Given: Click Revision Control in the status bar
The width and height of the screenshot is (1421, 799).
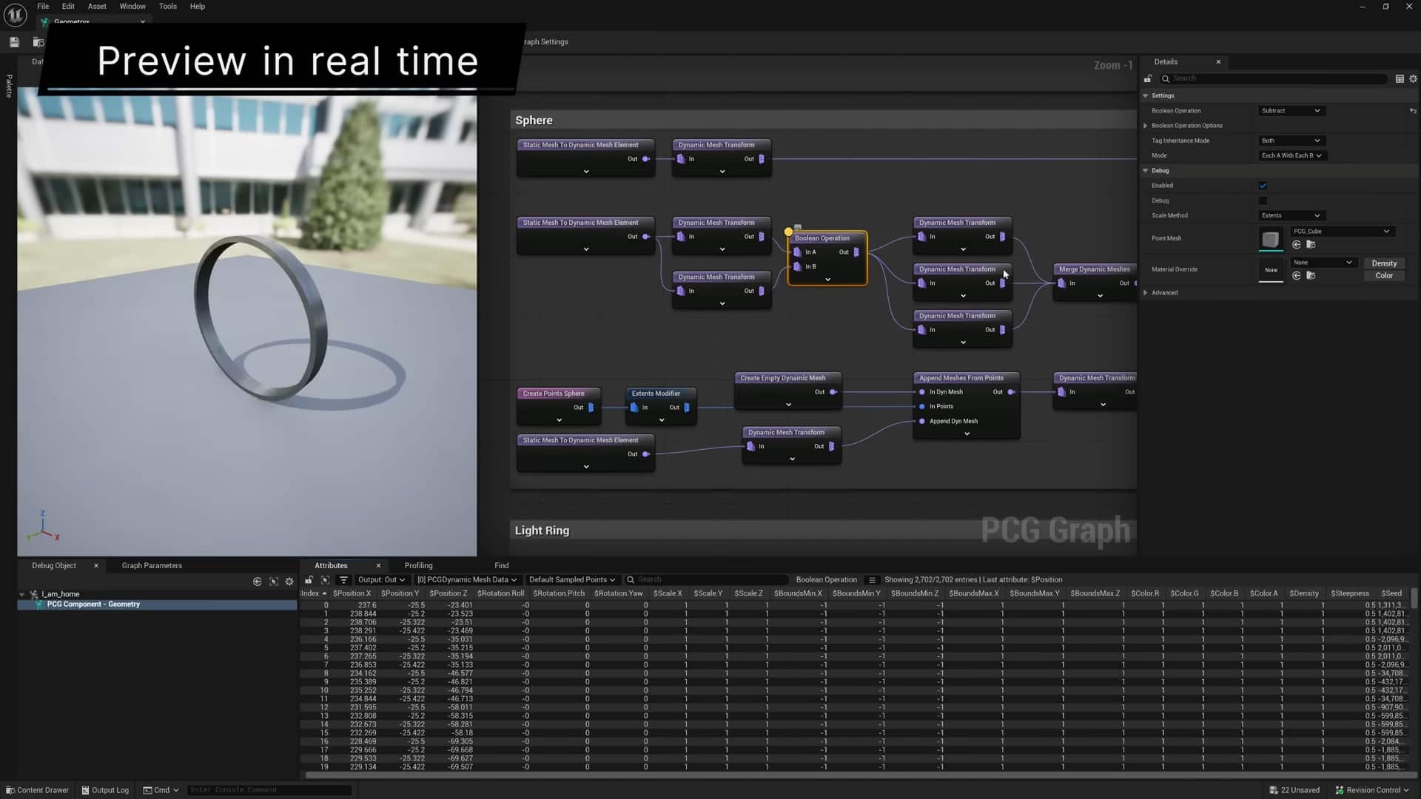Looking at the screenshot, I should click(1373, 790).
